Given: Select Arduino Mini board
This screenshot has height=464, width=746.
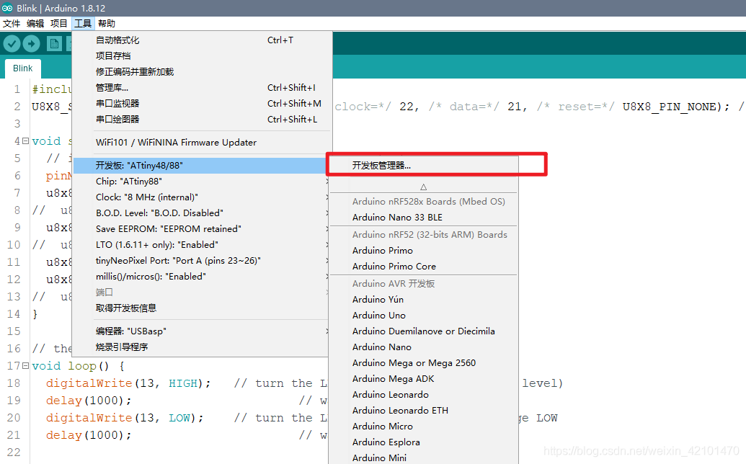Looking at the screenshot, I should click(x=423, y=458).
